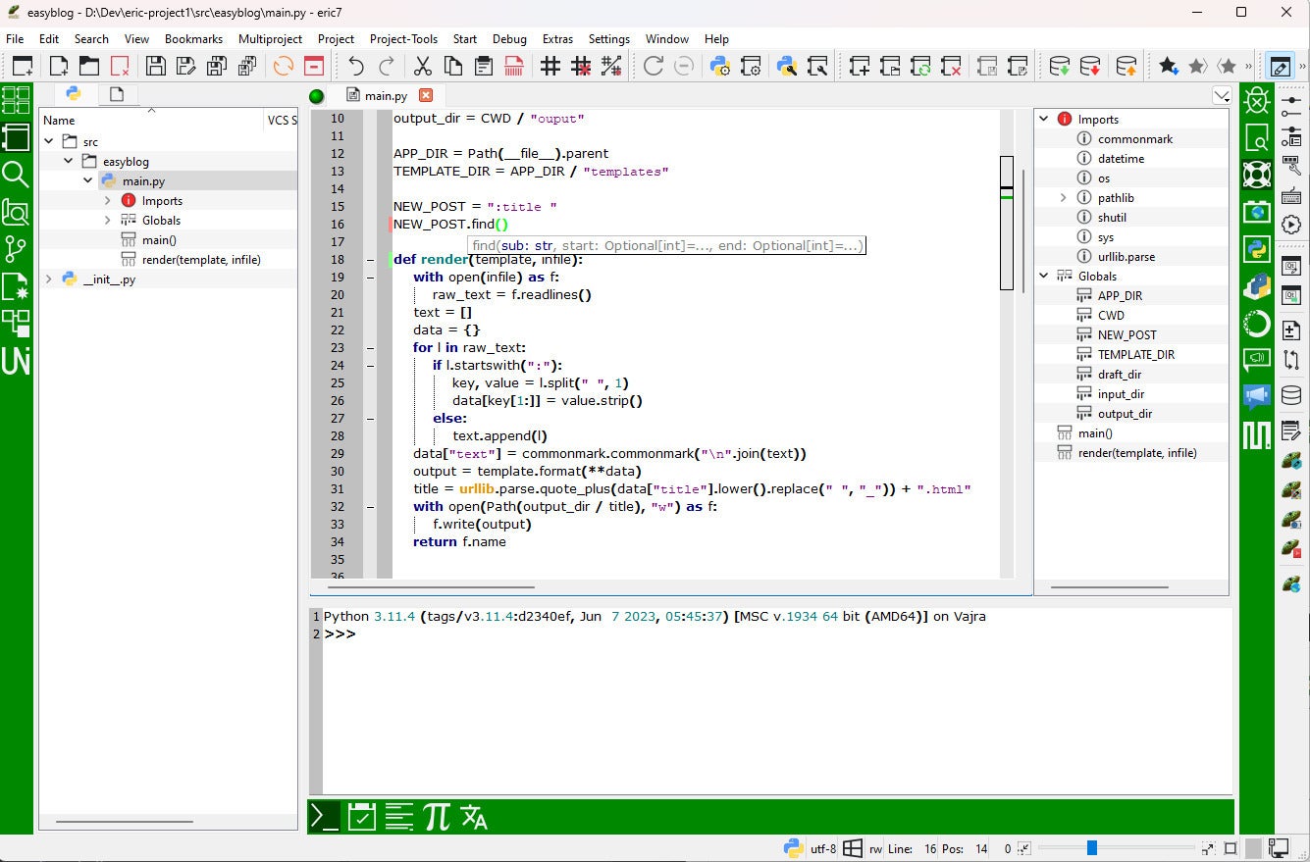
Task: Click the Paste clipboard icon
Action: click(484, 67)
